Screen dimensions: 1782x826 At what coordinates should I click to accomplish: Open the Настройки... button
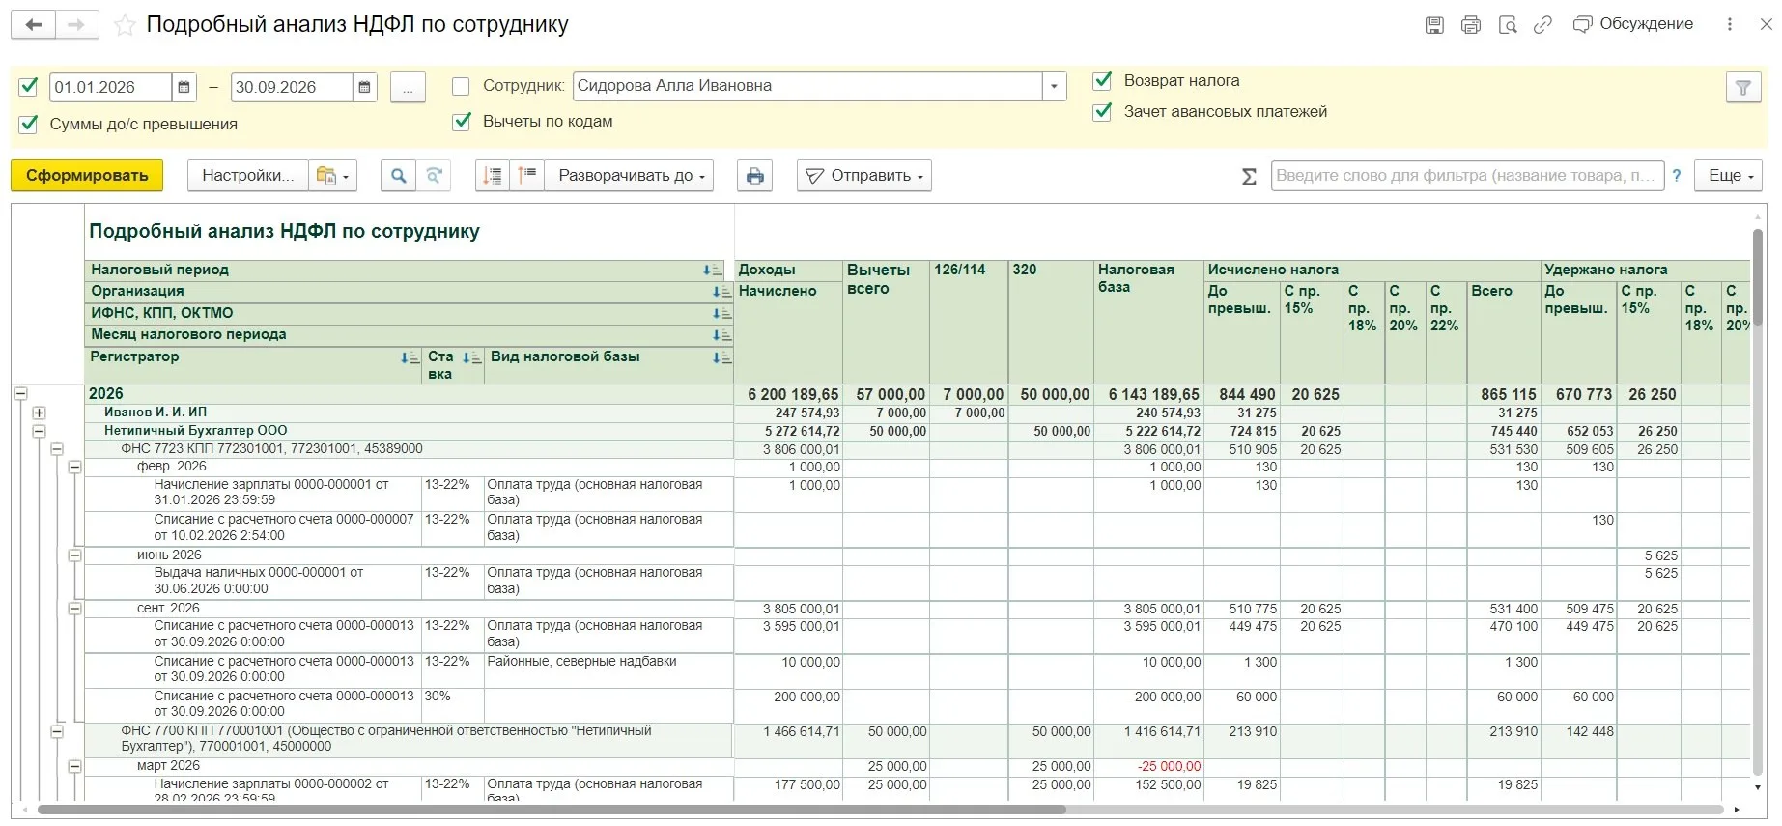(x=248, y=176)
